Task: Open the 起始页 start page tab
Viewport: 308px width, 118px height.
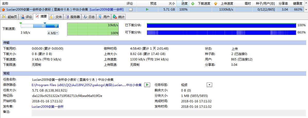Action: click(x=10, y=17)
